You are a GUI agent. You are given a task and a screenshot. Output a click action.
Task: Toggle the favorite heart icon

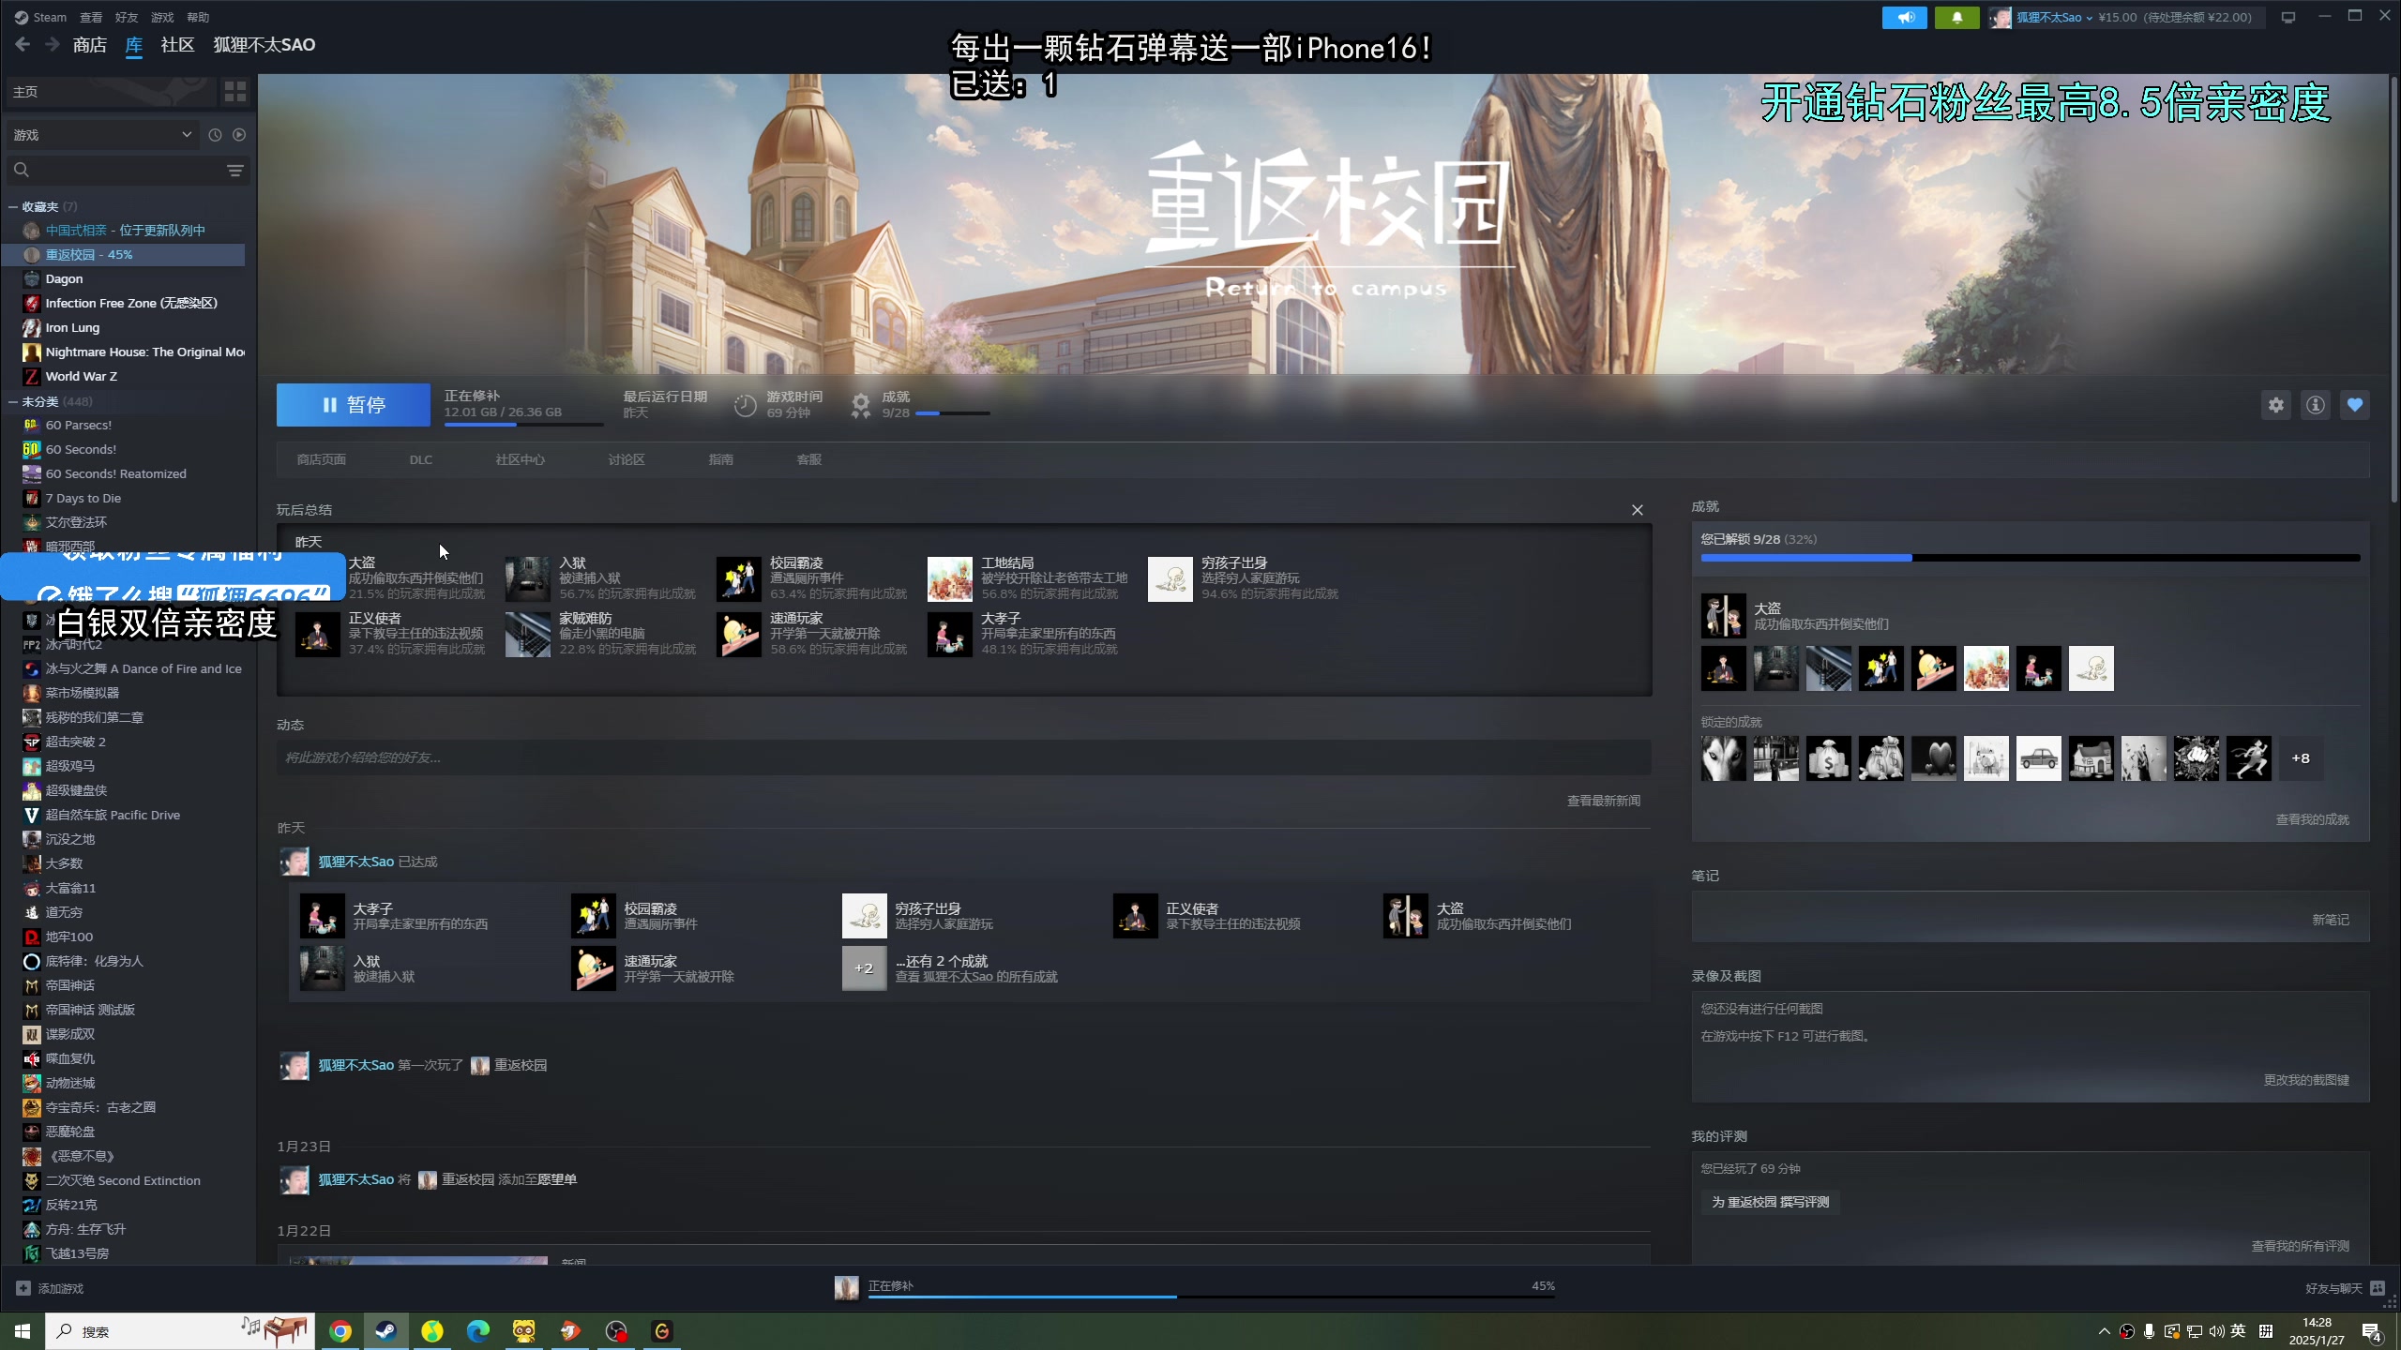tap(2355, 405)
